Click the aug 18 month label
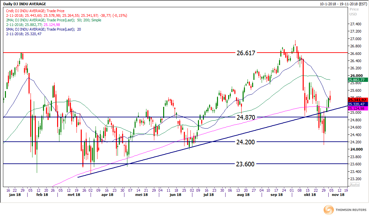The image size is (369, 216). coord(243,195)
